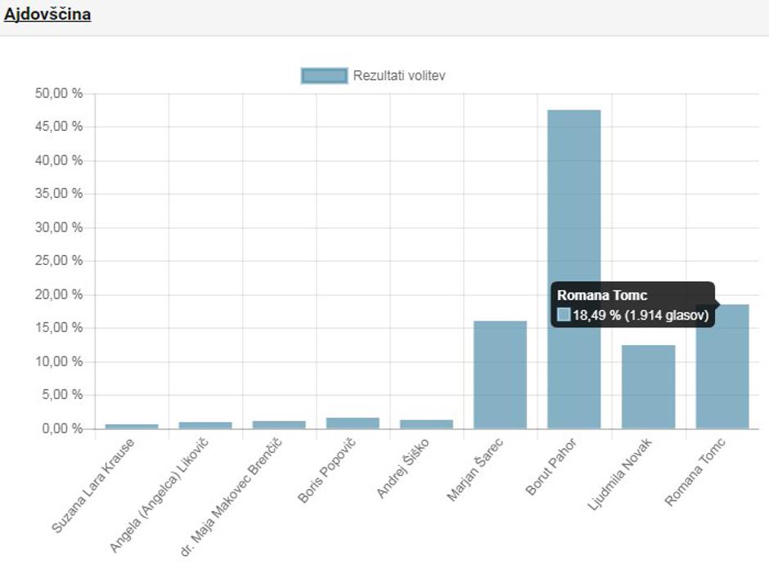This screenshot has width=769, height=565.
Task: Select the Suzana Lara Krause axis label
Action: coord(93,486)
